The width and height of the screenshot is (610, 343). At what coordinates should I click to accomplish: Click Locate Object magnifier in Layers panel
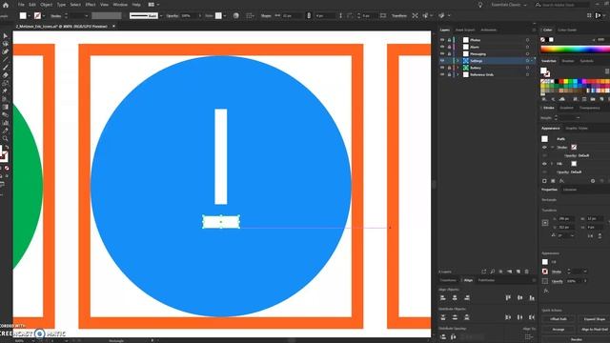coord(492,272)
